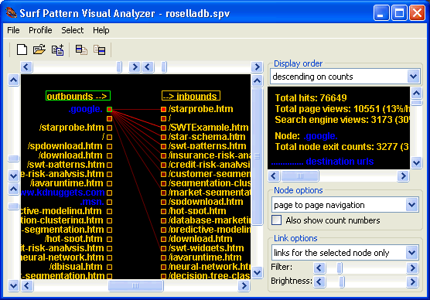Click the graph vertical scrollbar up arrow
The height and width of the screenshot is (300, 430).
[257, 80]
